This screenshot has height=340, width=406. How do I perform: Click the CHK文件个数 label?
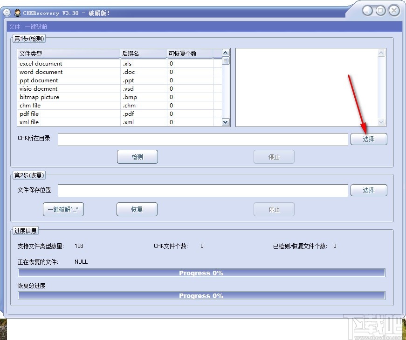tap(171, 246)
